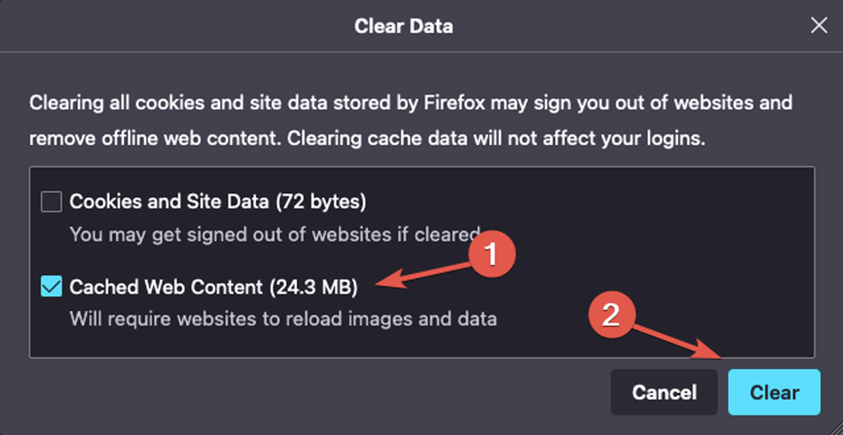Dismiss the dialog using the X icon
843x435 pixels.
818,25
